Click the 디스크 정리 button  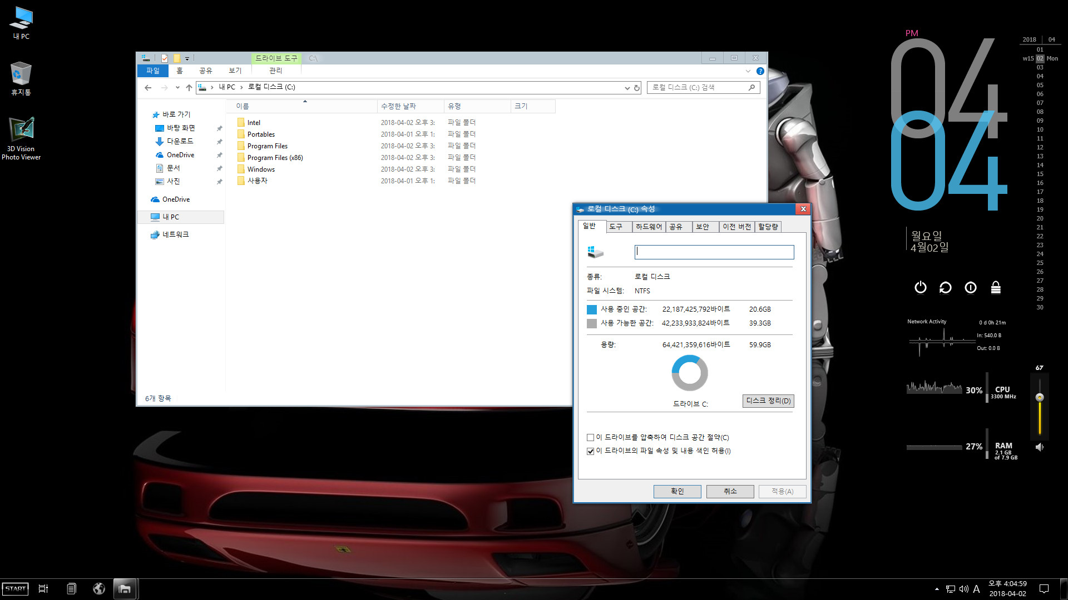(768, 401)
